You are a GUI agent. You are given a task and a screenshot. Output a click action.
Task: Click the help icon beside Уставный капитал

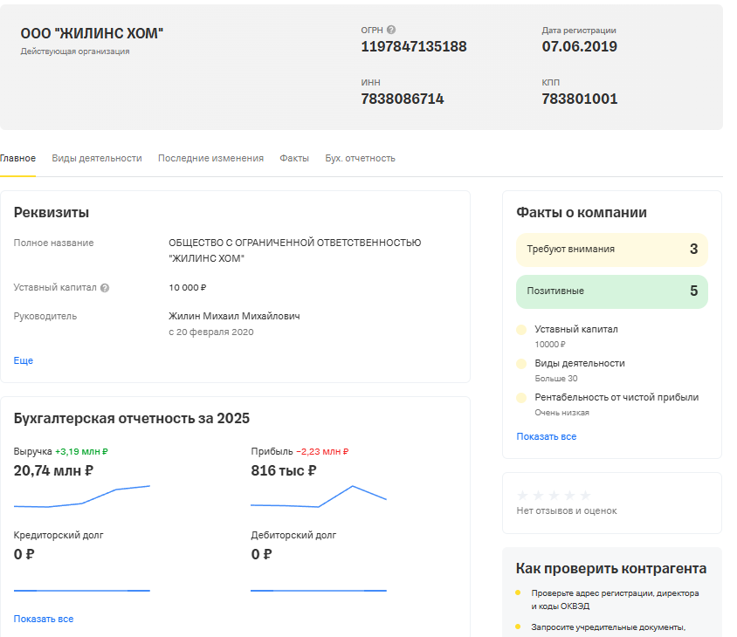pyautogui.click(x=105, y=288)
